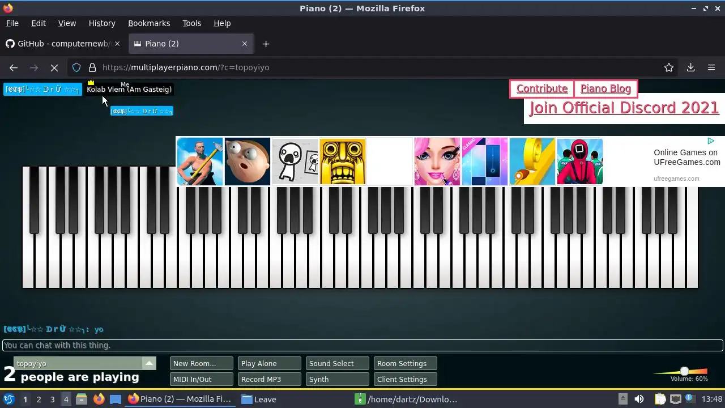The image size is (725, 408).
Task: Open the screaming sketch character game thumbnail
Action: pyautogui.click(x=295, y=161)
